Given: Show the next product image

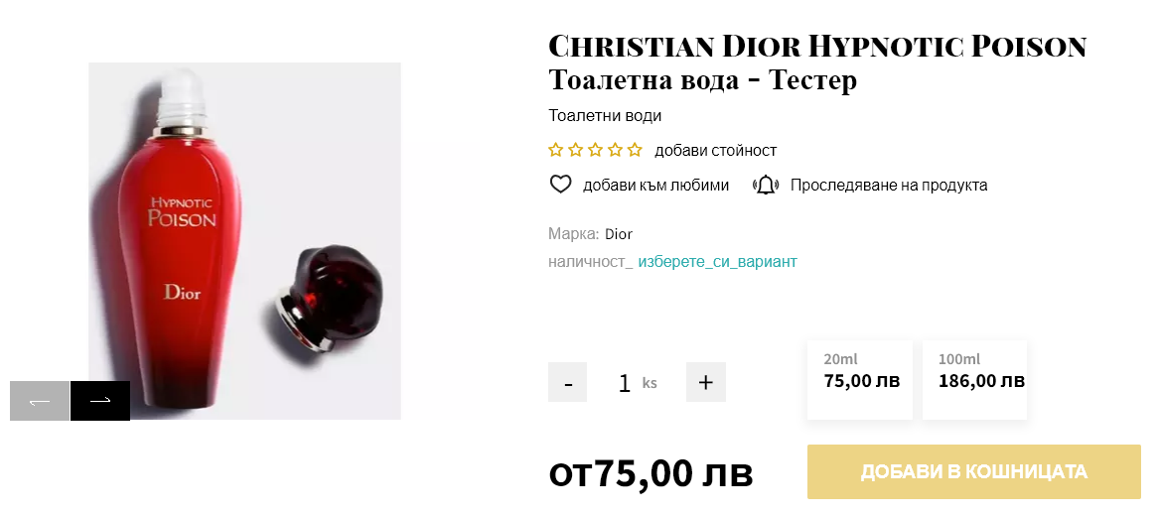Looking at the screenshot, I should [x=100, y=401].
